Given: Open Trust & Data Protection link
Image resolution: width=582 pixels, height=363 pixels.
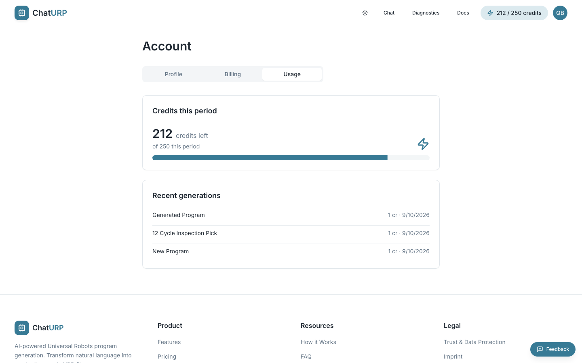Looking at the screenshot, I should tap(474, 342).
